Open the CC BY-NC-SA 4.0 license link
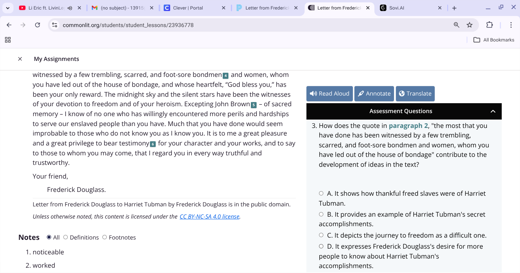520x273 pixels. 209,216
